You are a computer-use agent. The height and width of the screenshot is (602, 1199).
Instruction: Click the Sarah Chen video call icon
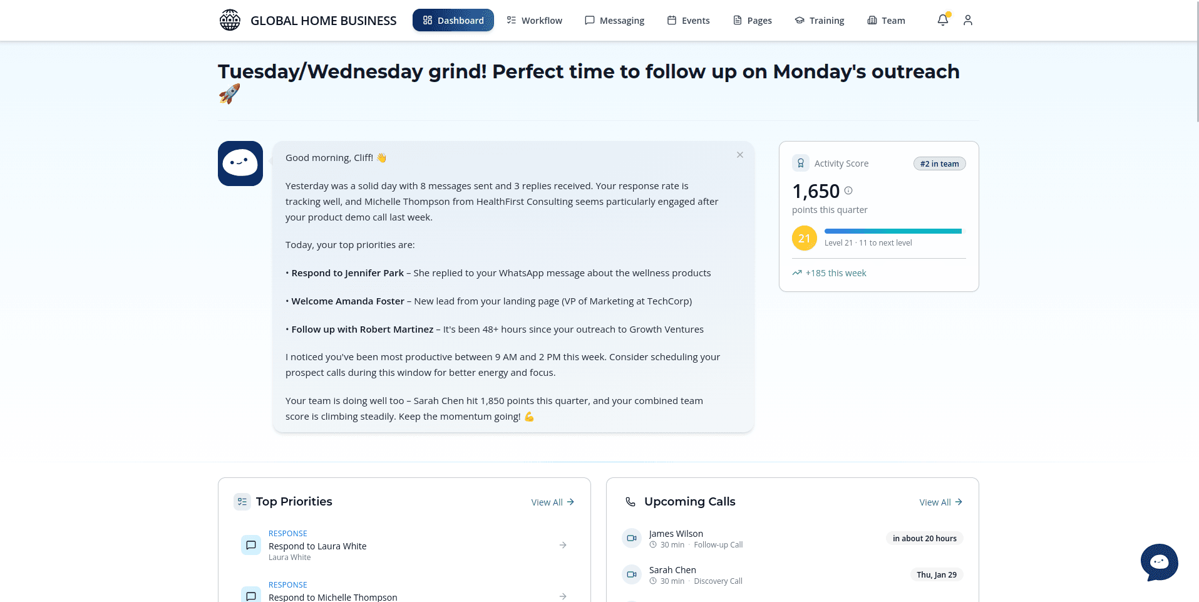pyautogui.click(x=632, y=574)
